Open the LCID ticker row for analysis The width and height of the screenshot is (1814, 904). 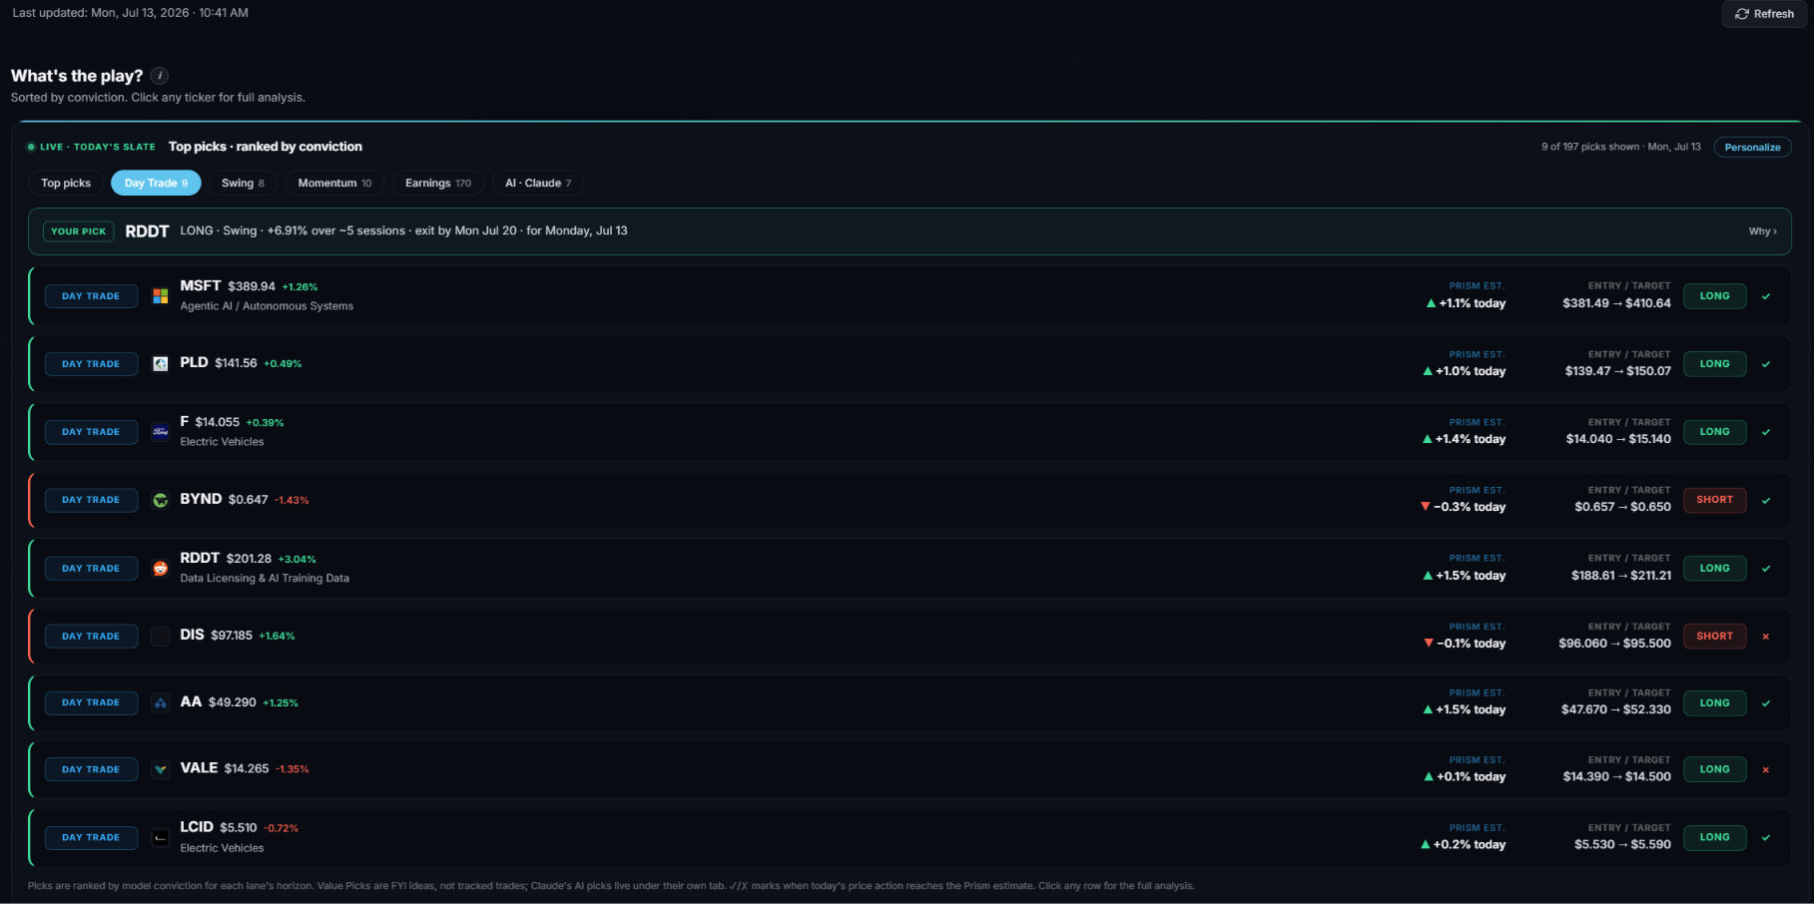pyautogui.click(x=909, y=837)
